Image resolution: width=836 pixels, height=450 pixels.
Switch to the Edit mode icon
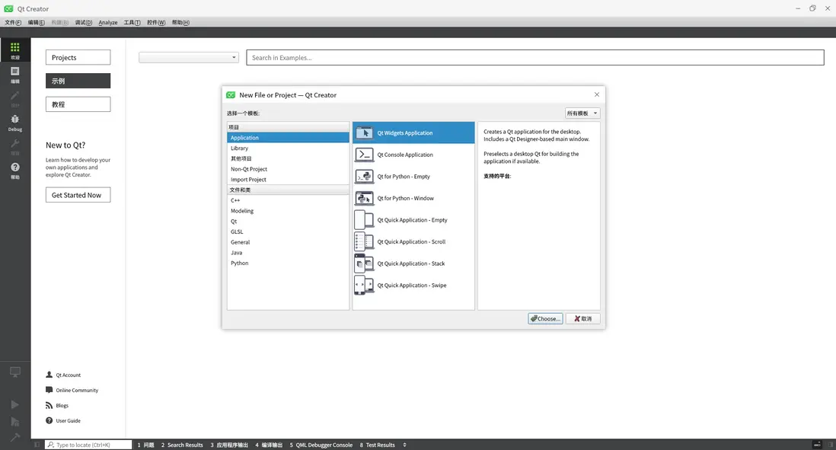(15, 72)
